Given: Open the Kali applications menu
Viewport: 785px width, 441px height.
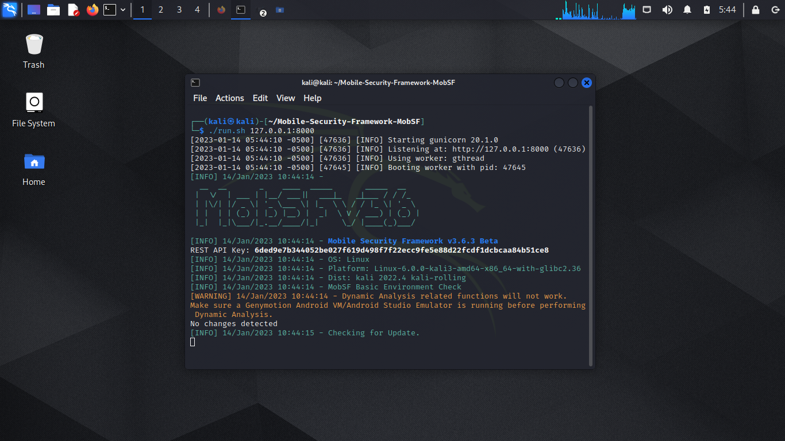Looking at the screenshot, I should pos(10,10).
